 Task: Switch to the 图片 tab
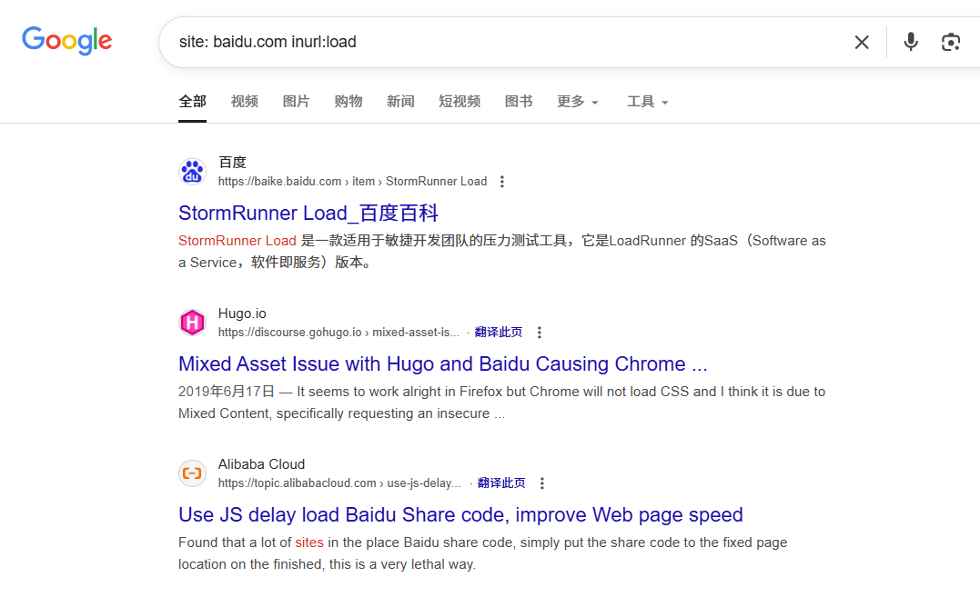297,102
